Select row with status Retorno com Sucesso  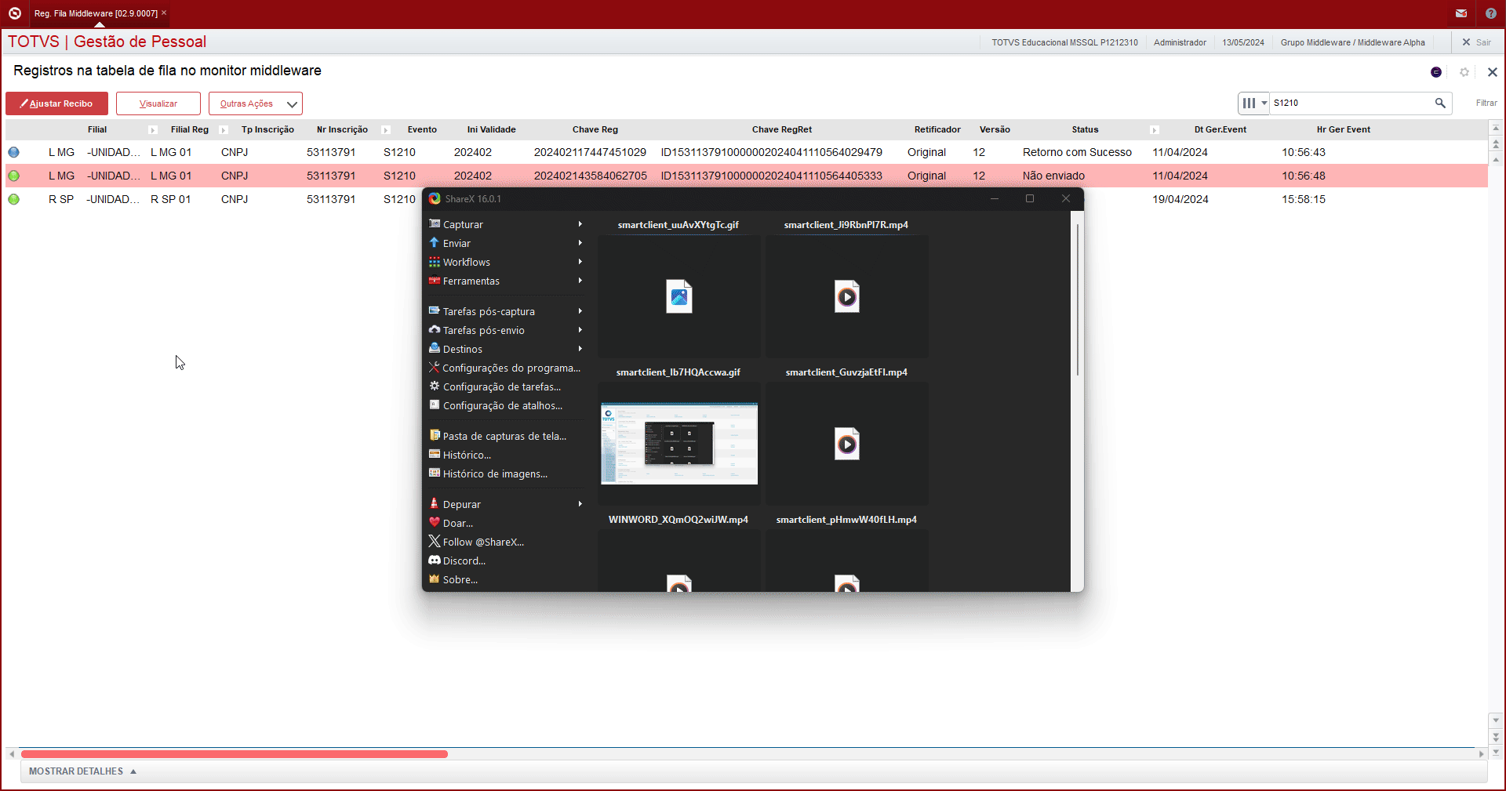pyautogui.click(x=746, y=152)
